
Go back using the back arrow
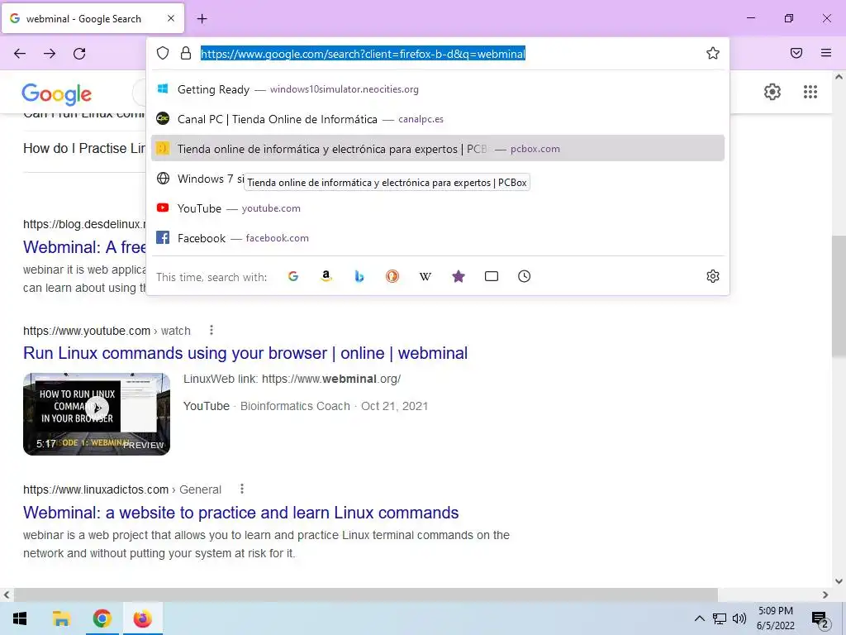pyautogui.click(x=20, y=54)
